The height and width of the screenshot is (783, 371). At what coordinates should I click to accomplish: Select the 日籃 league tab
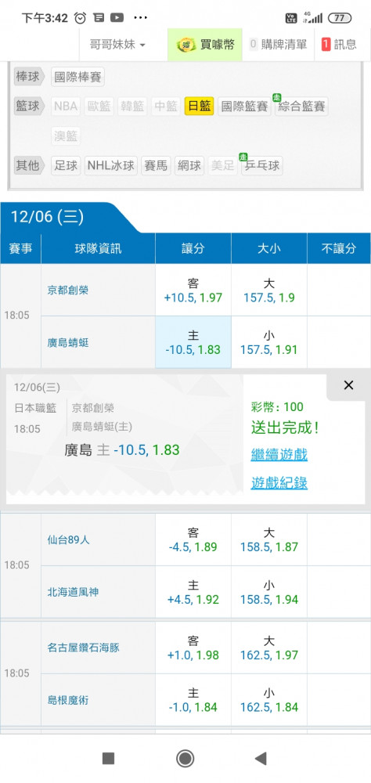[200, 106]
